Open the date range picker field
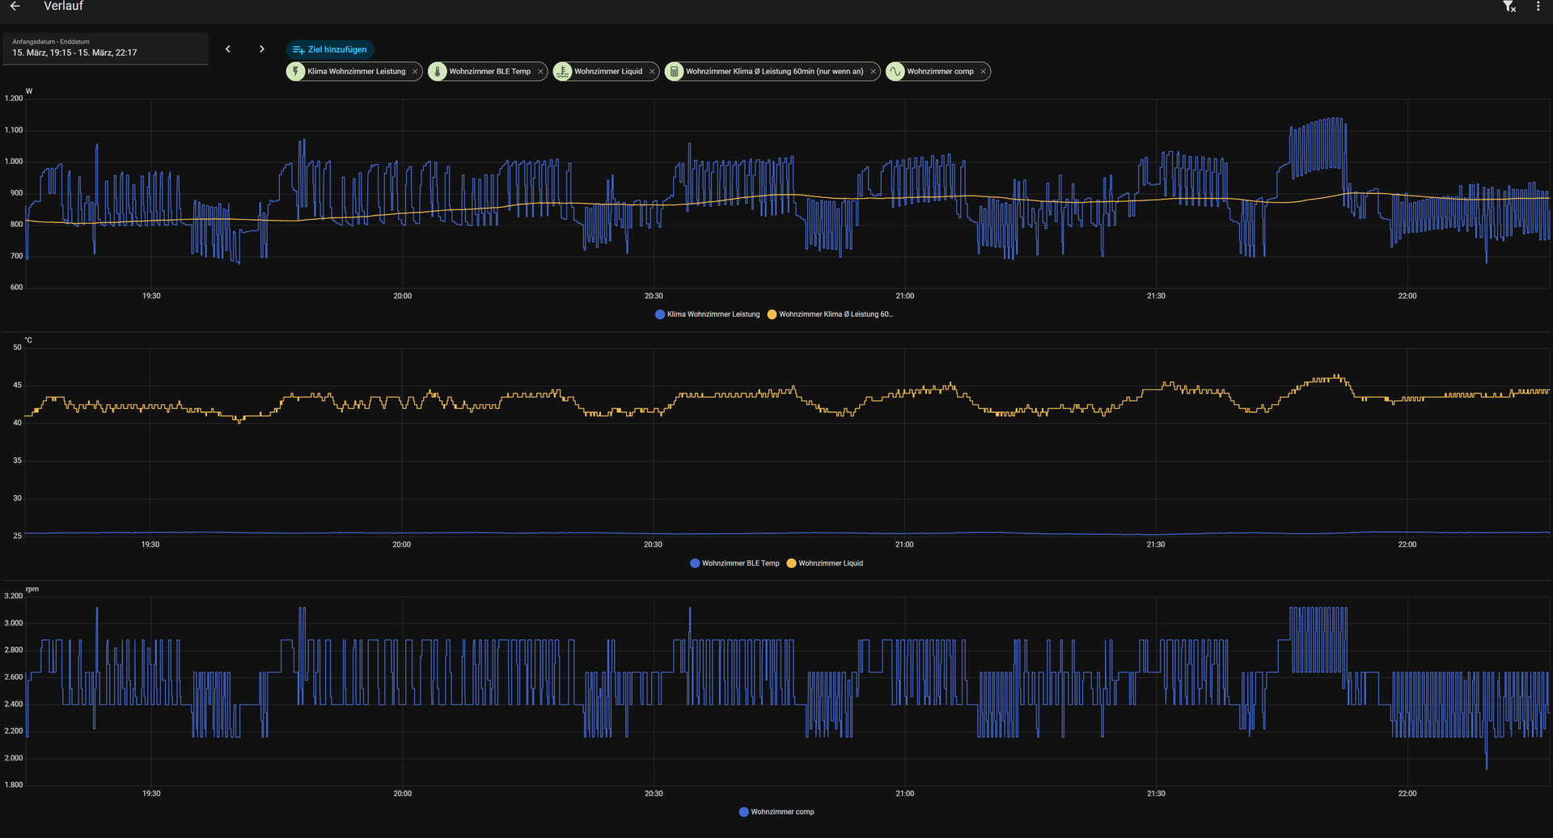 [x=105, y=48]
